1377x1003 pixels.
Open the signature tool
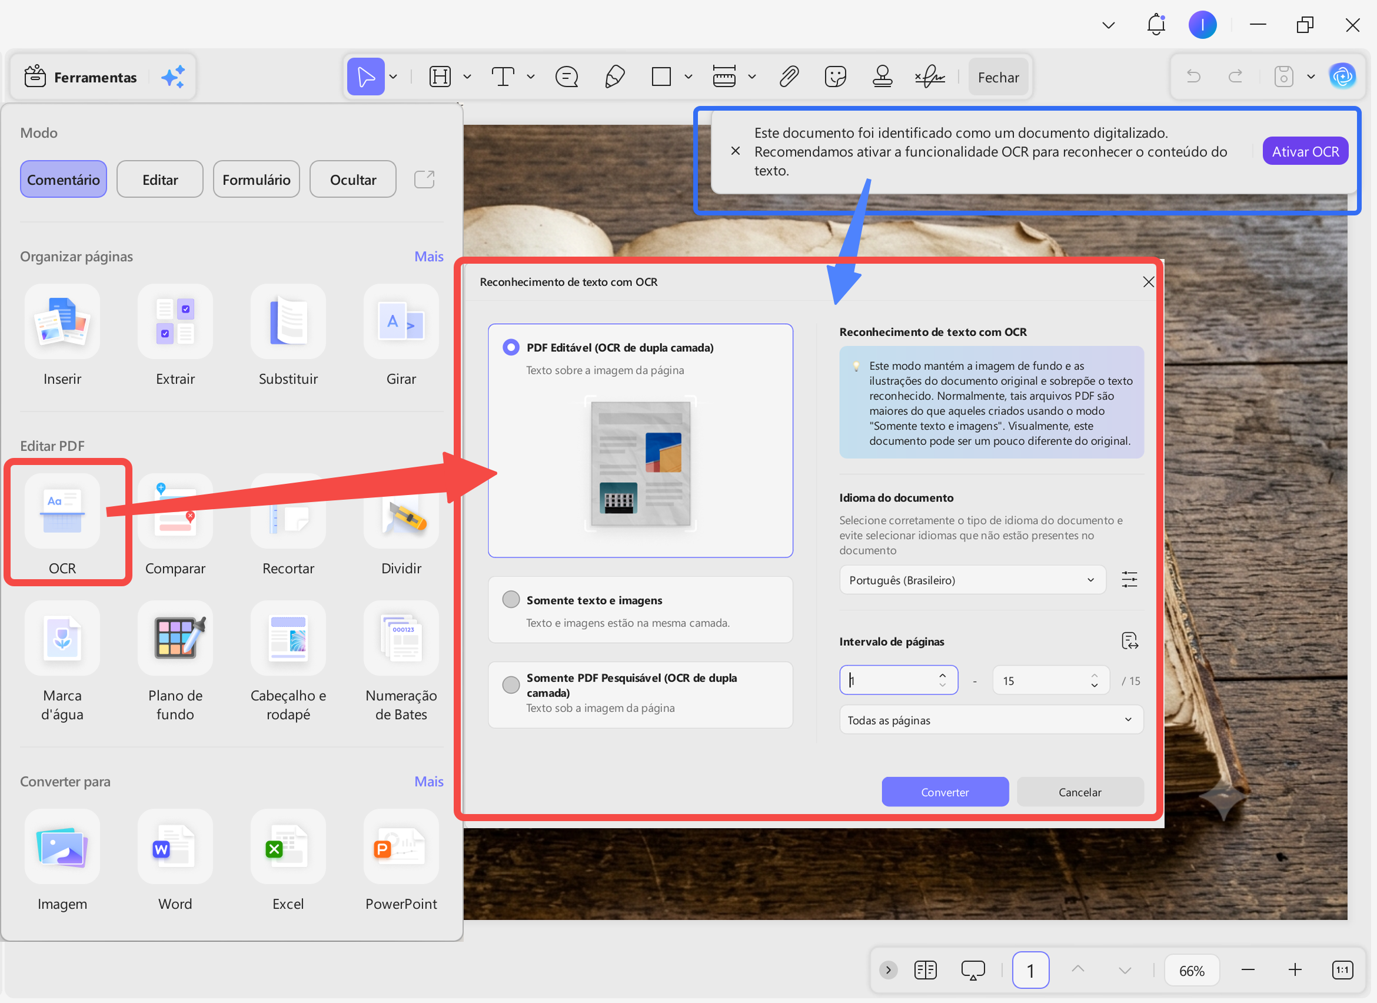(930, 77)
